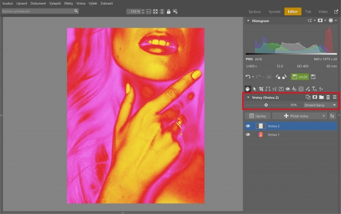Collapse the Histogram panel
The width and height of the screenshot is (341, 214).
coord(248,21)
